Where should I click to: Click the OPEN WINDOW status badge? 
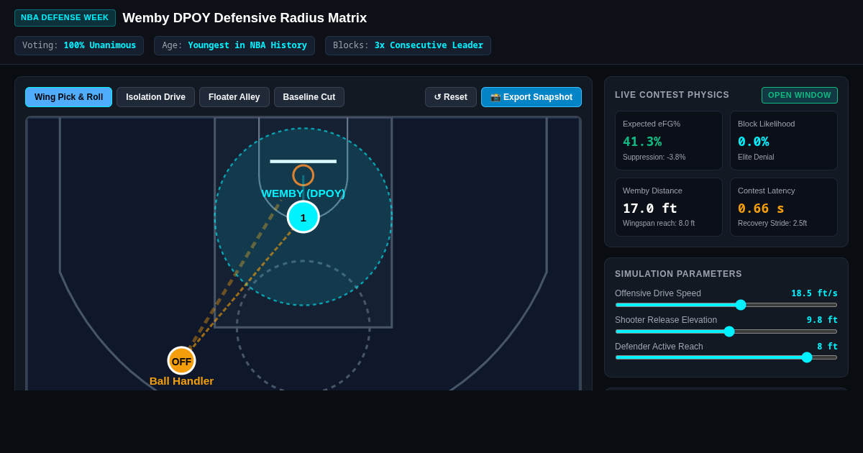pyautogui.click(x=800, y=95)
